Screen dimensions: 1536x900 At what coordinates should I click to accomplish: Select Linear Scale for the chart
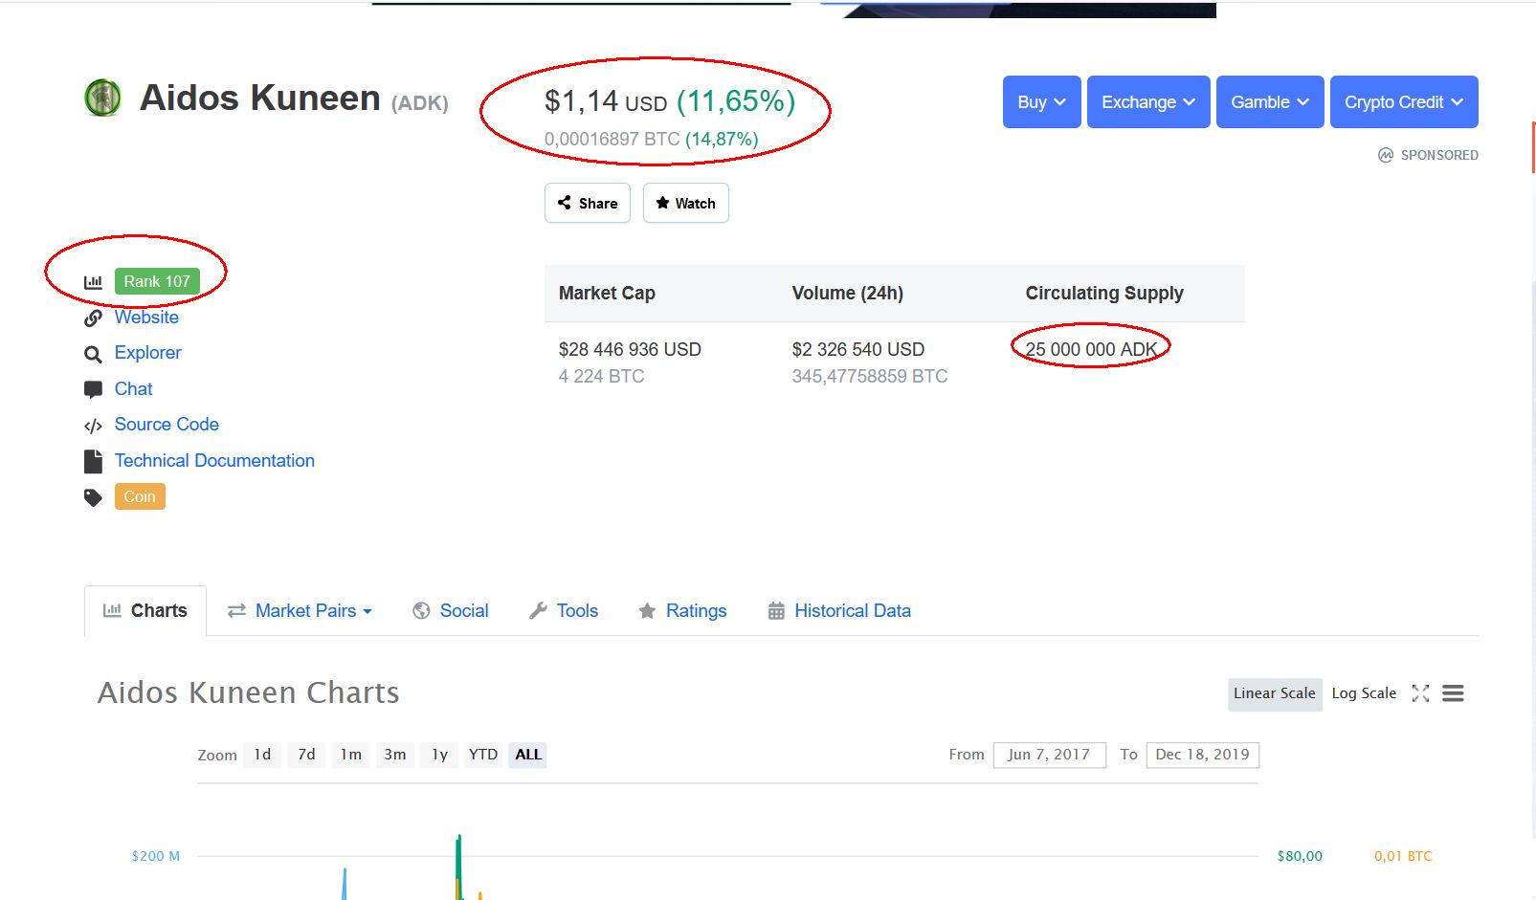[1275, 693]
